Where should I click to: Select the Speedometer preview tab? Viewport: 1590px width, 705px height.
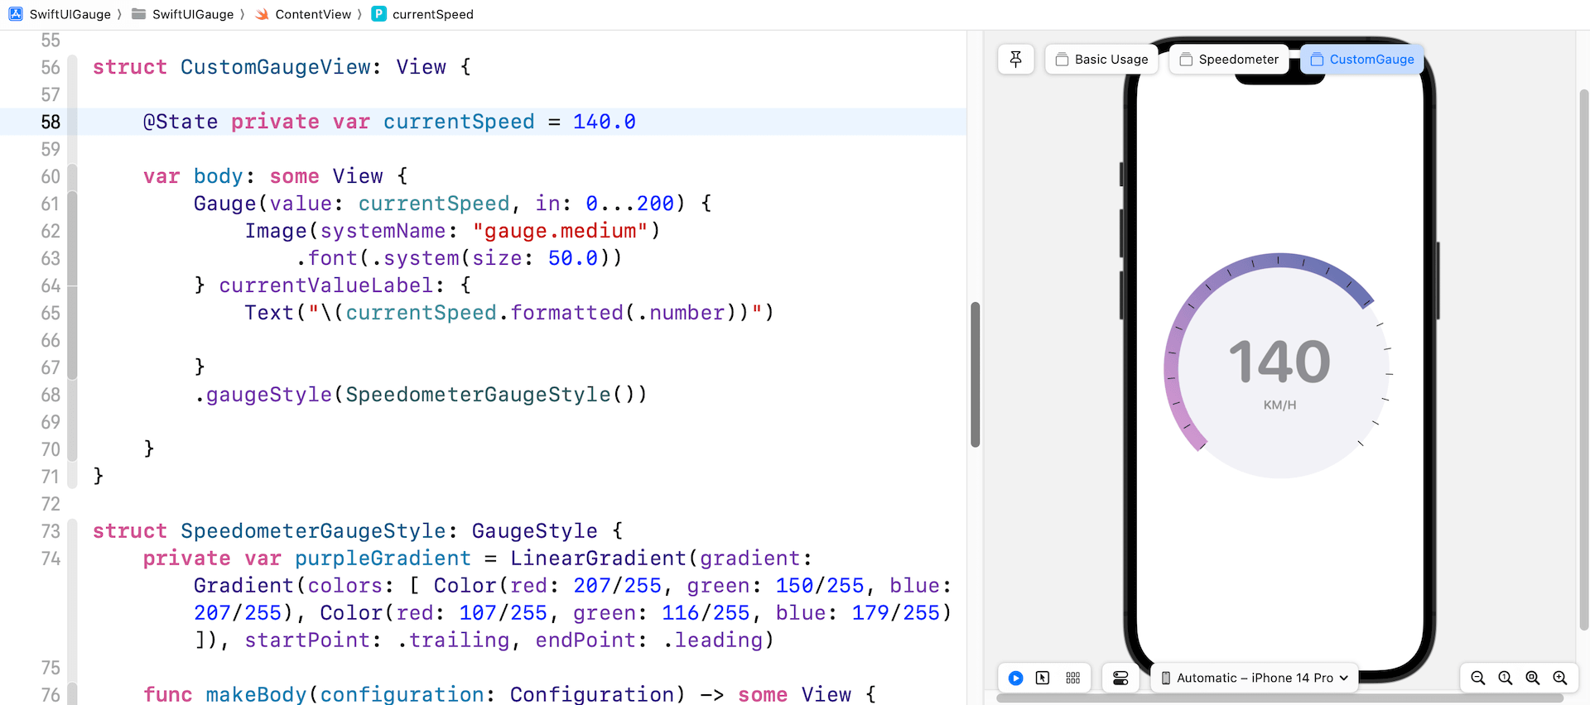1229,60
